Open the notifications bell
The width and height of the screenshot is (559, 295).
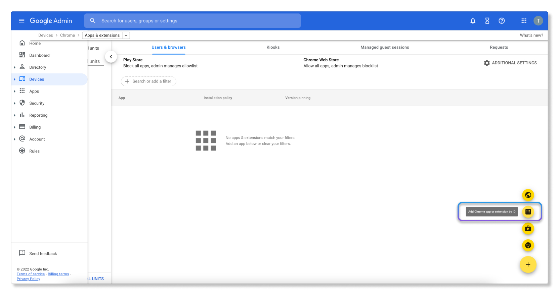point(473,21)
